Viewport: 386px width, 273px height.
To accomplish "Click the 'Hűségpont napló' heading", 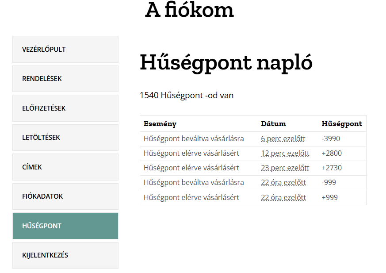I will pyautogui.click(x=225, y=63).
